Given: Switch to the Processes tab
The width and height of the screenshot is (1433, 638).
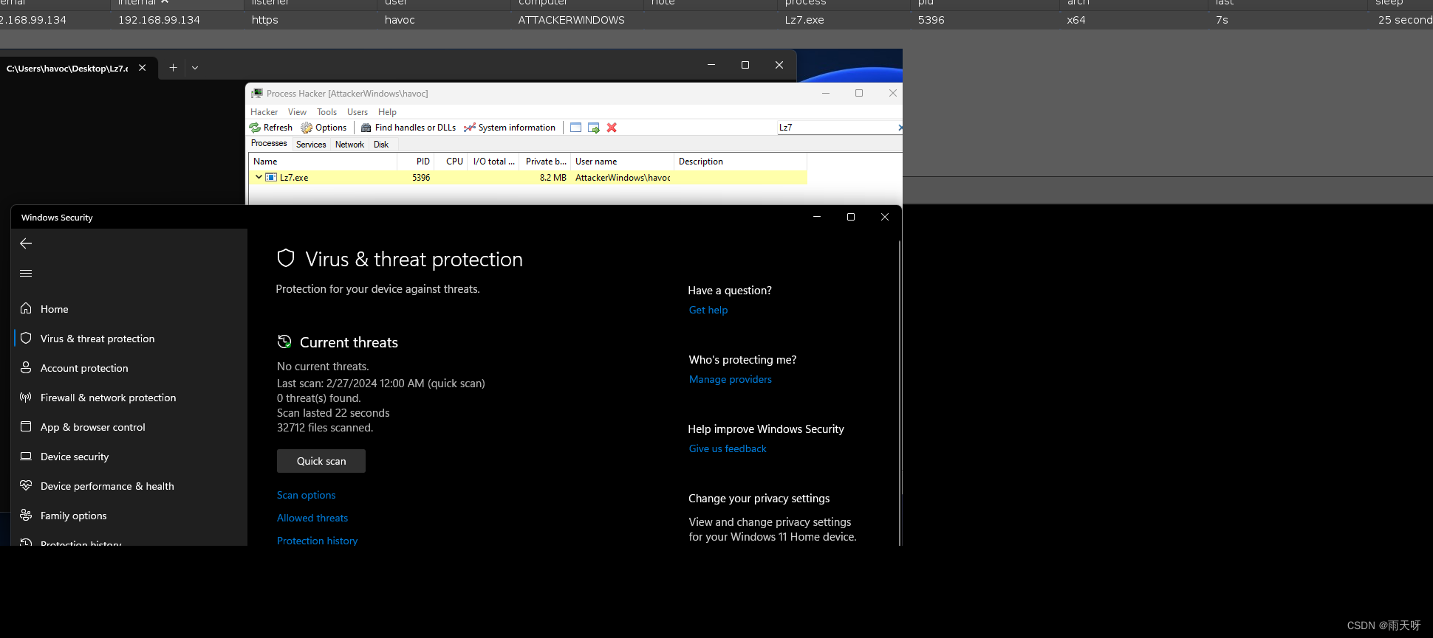Looking at the screenshot, I should tap(269, 144).
